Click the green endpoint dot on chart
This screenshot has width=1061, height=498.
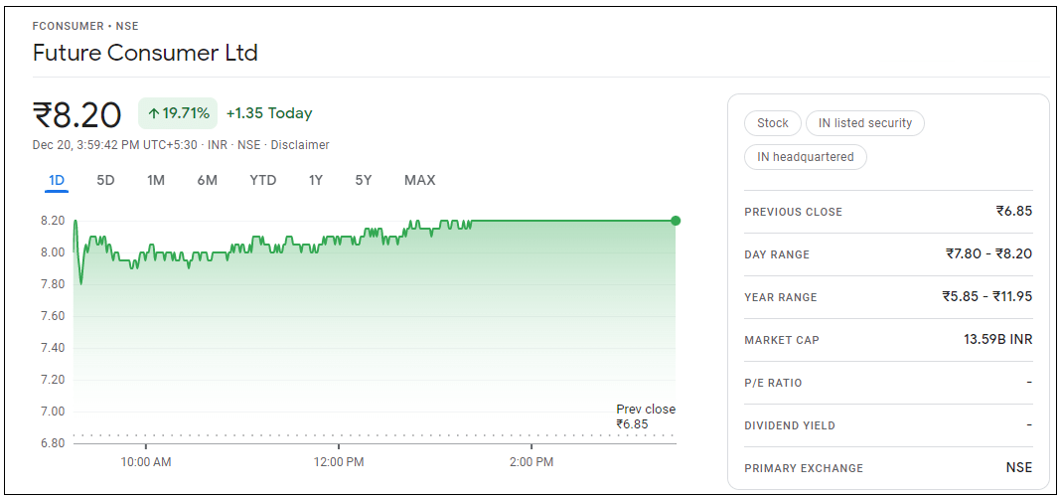[676, 221]
